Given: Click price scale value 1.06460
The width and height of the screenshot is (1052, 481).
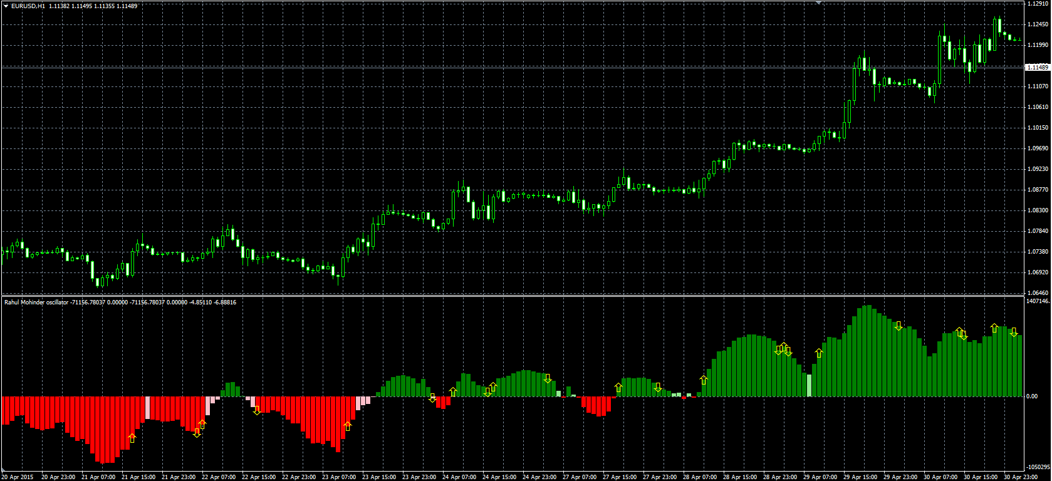Looking at the screenshot, I should 1038,292.
